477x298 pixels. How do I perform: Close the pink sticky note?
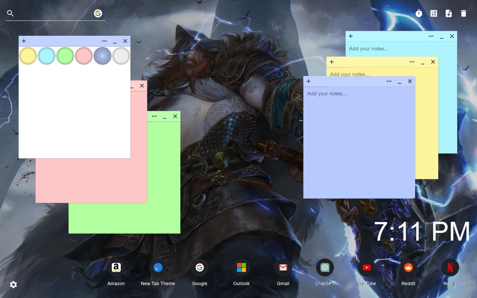coord(142,86)
